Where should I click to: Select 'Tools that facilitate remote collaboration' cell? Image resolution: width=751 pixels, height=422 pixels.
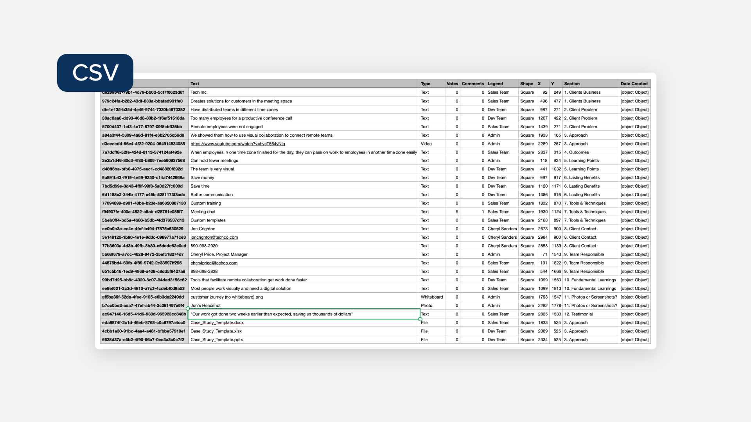pos(304,280)
